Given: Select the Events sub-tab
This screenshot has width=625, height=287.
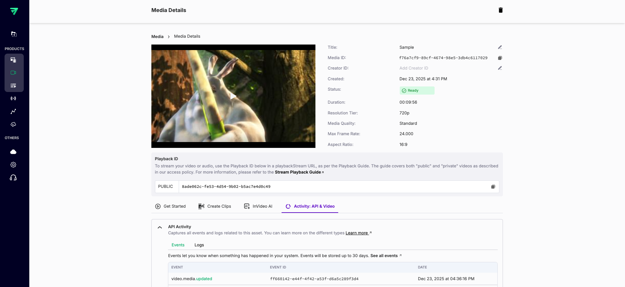Looking at the screenshot, I should [x=178, y=245].
